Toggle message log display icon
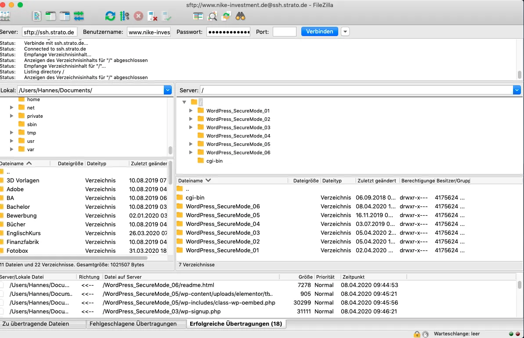 click(x=37, y=16)
